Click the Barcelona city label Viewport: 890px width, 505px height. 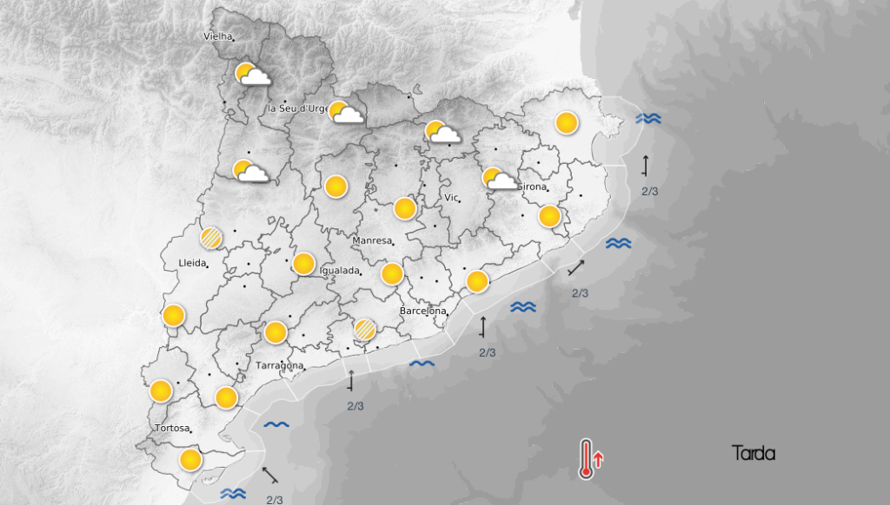click(x=423, y=312)
